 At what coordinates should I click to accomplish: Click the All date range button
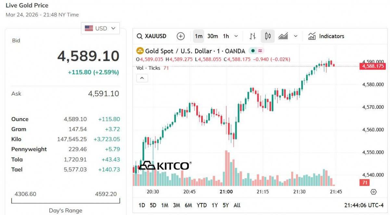tap(237, 205)
